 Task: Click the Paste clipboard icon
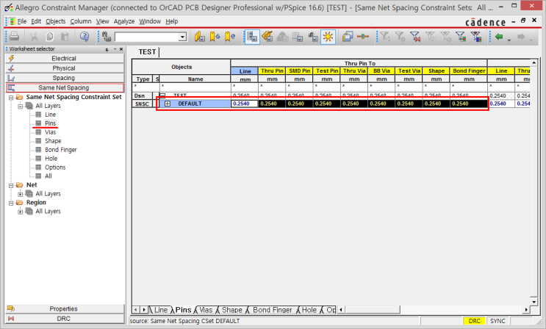[65, 36]
